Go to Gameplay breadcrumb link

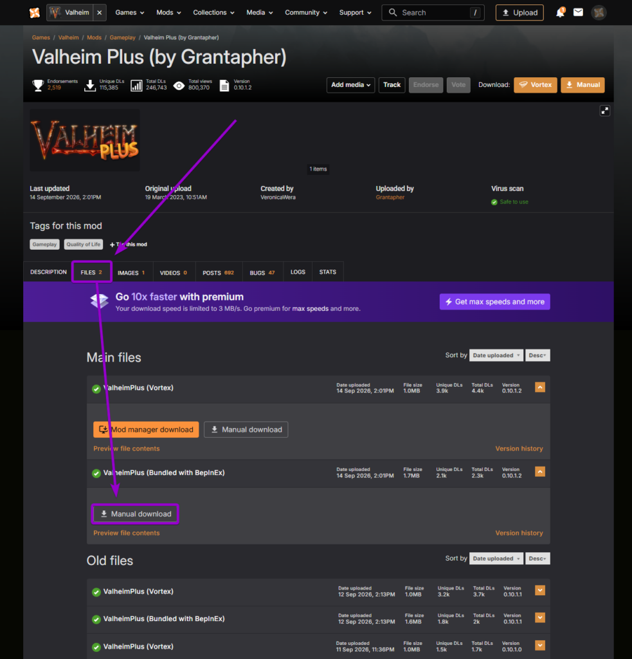pyautogui.click(x=123, y=37)
